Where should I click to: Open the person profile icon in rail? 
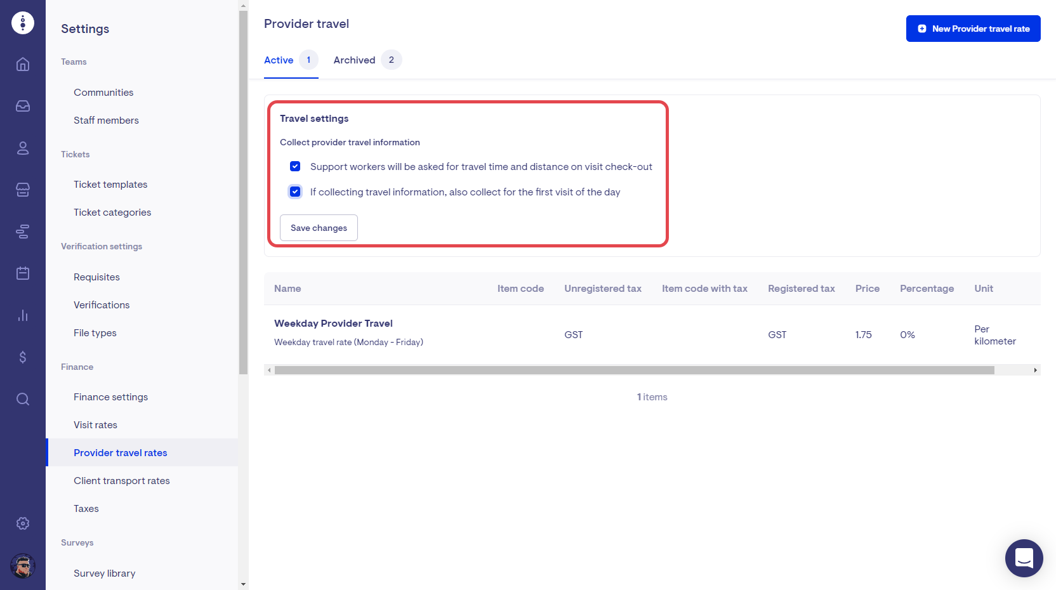pos(23,148)
